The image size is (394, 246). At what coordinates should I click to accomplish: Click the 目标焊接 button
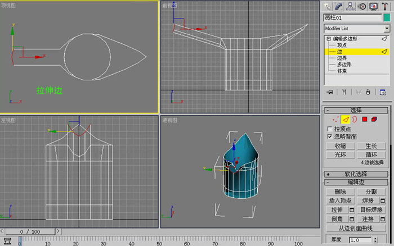tap(371, 209)
